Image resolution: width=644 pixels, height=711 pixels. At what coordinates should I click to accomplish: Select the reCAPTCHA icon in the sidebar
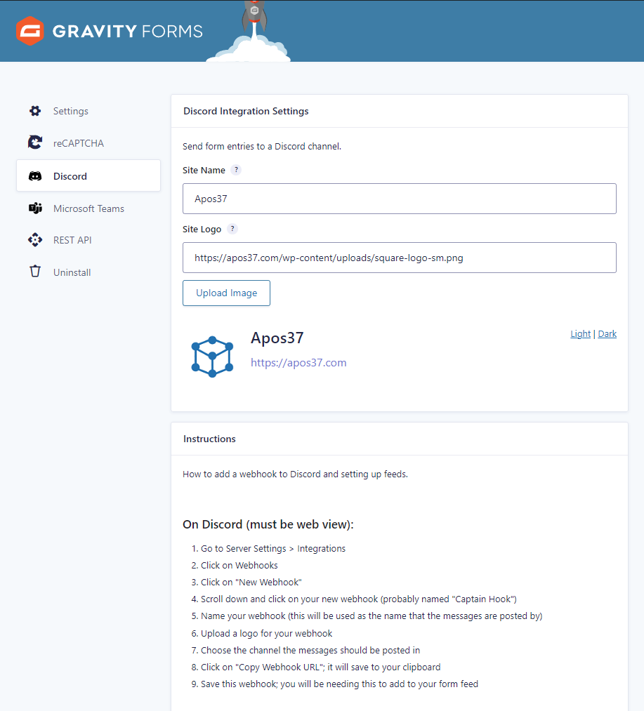35,142
